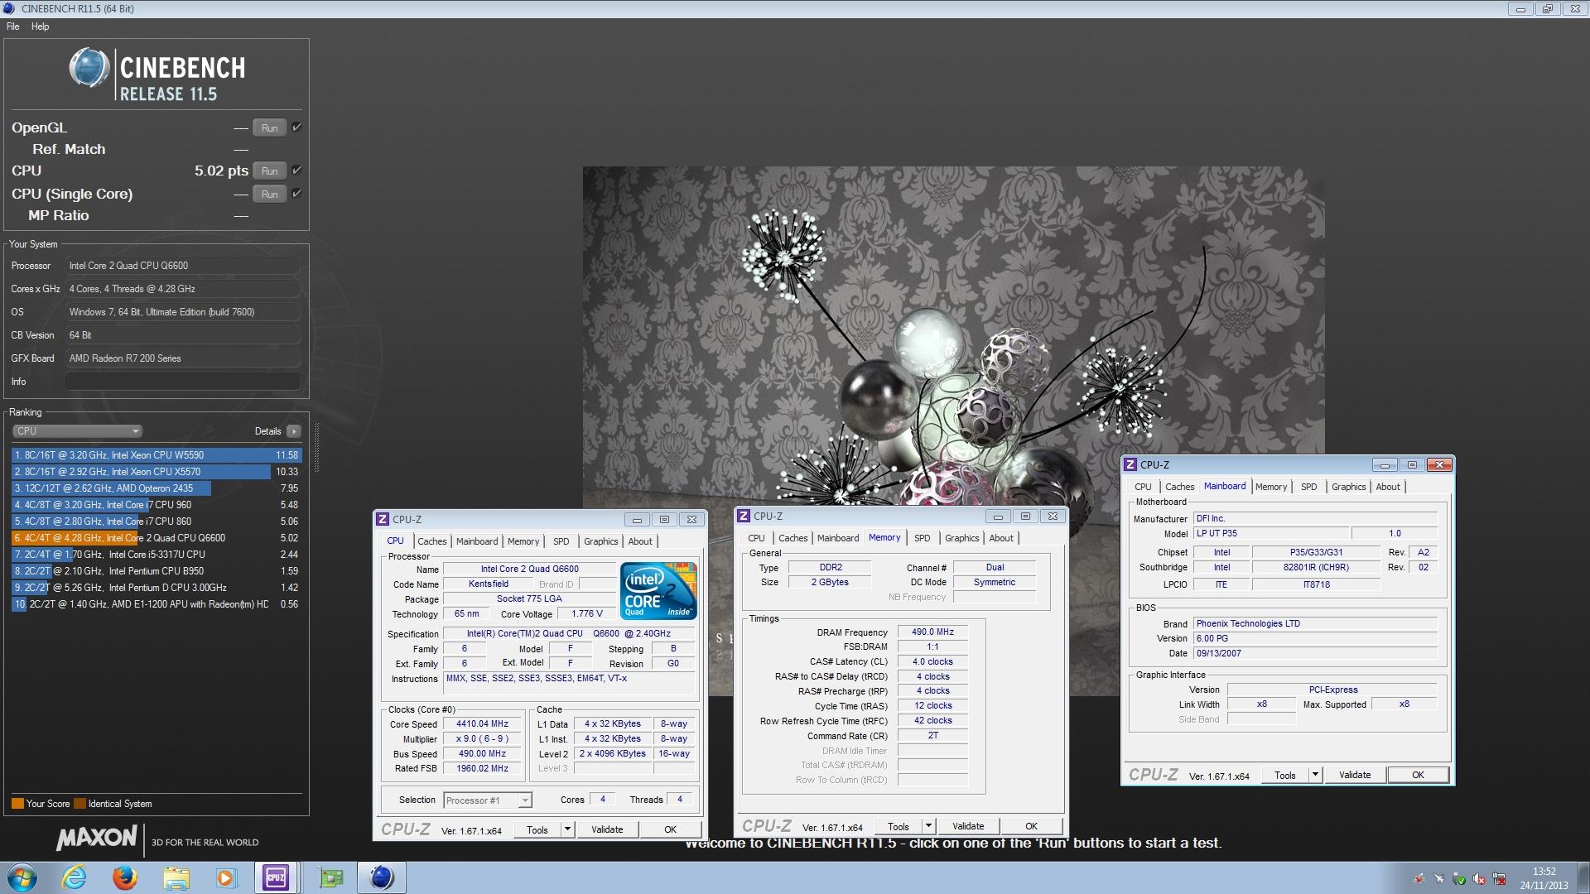Click the Intel Core 2 Quad logo
Viewport: 1590px width, 894px height.
tap(658, 591)
